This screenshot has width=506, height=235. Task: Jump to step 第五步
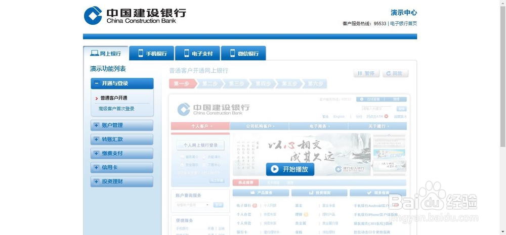click(x=289, y=84)
